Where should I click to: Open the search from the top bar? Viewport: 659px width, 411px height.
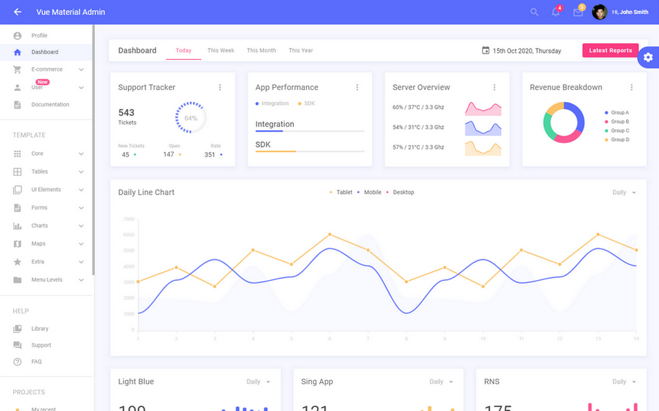pos(534,12)
